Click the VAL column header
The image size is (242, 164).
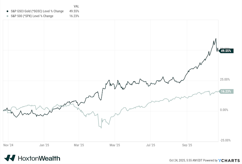pos(76,6)
